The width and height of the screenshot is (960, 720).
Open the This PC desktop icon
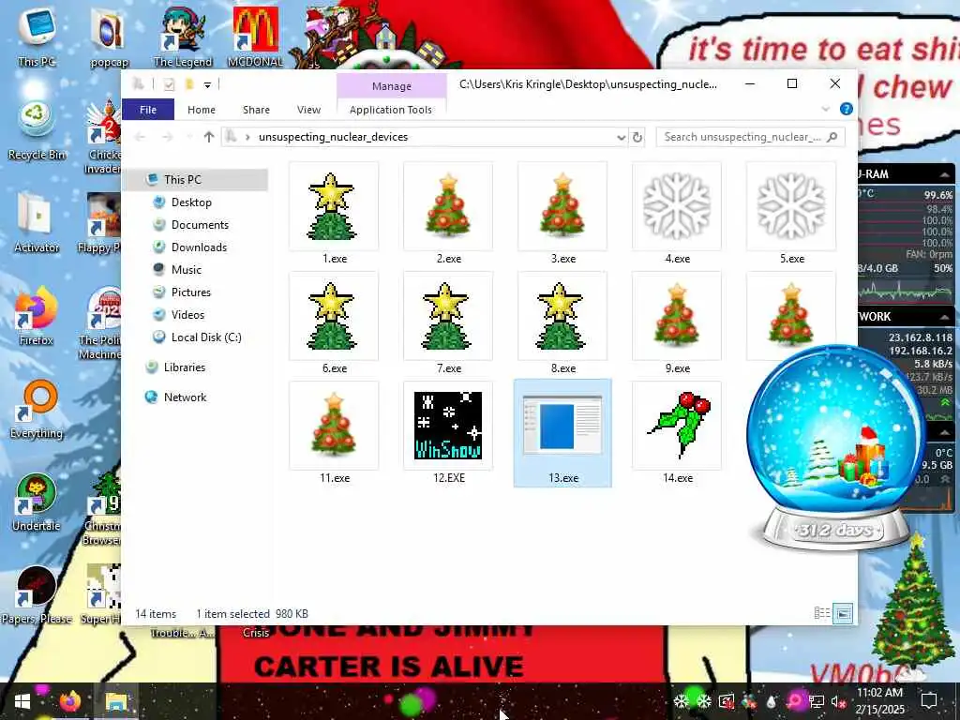point(37,37)
